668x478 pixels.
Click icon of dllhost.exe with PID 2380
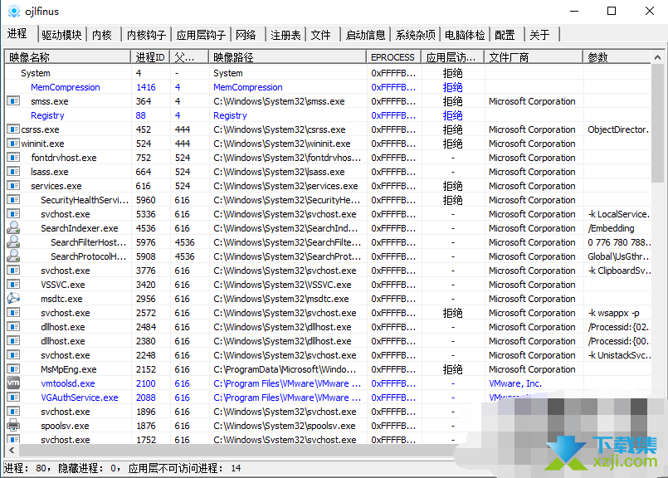13,340
